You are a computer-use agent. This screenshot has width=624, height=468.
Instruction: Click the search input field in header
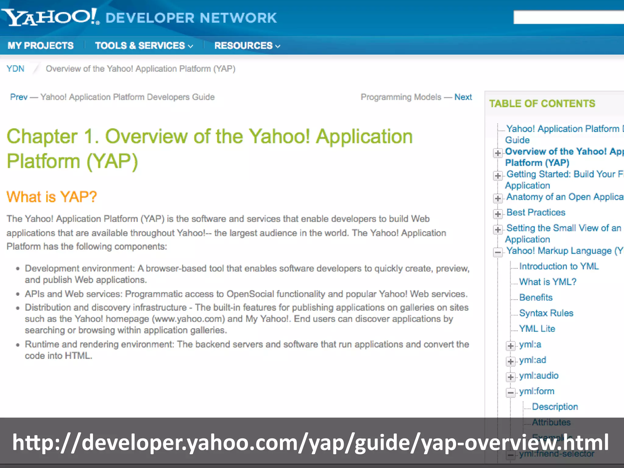[x=569, y=17]
